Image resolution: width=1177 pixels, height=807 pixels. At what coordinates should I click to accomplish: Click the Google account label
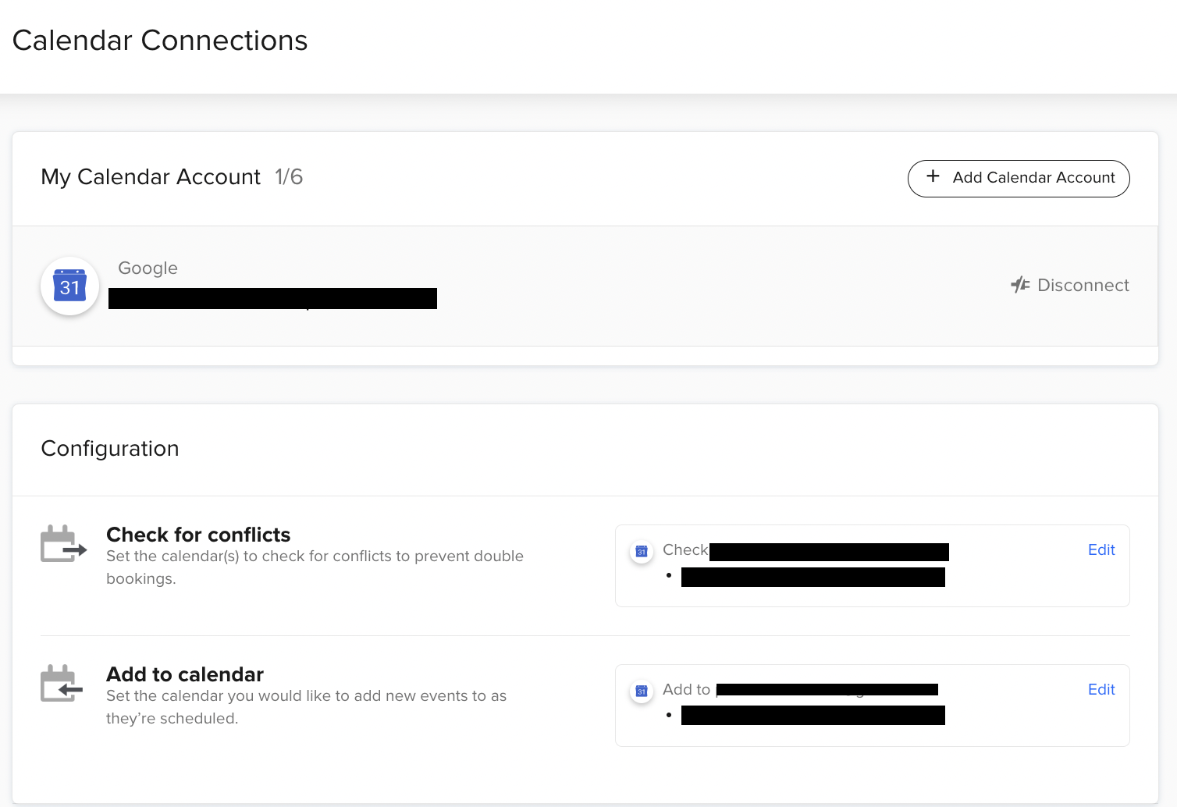point(148,268)
